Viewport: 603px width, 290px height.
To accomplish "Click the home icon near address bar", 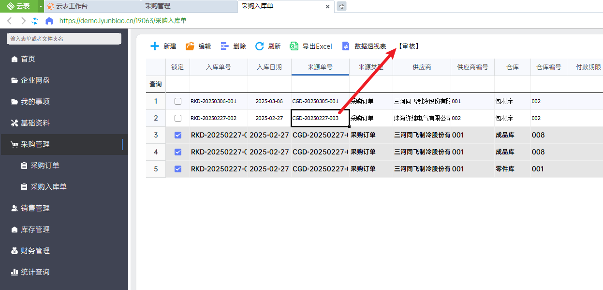I will pos(49,21).
